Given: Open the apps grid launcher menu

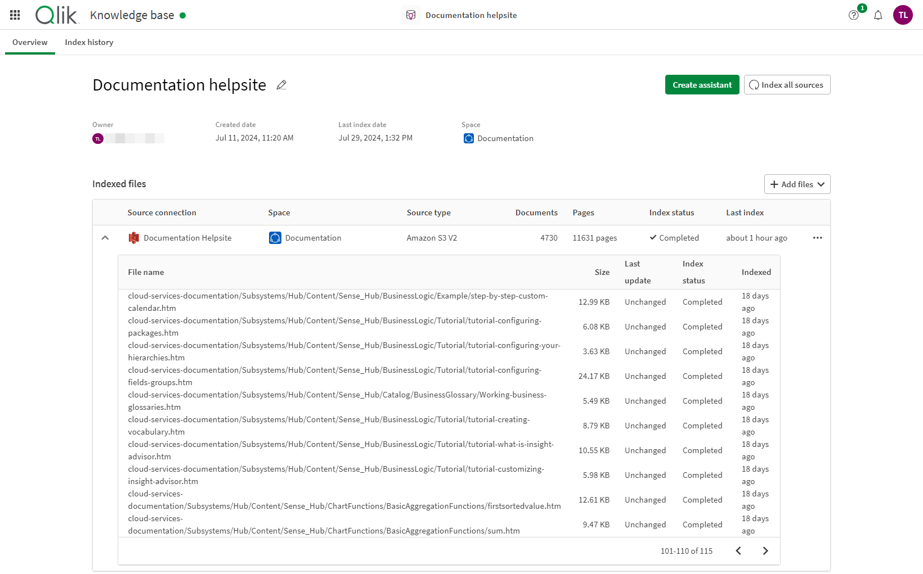Looking at the screenshot, I should [15, 15].
